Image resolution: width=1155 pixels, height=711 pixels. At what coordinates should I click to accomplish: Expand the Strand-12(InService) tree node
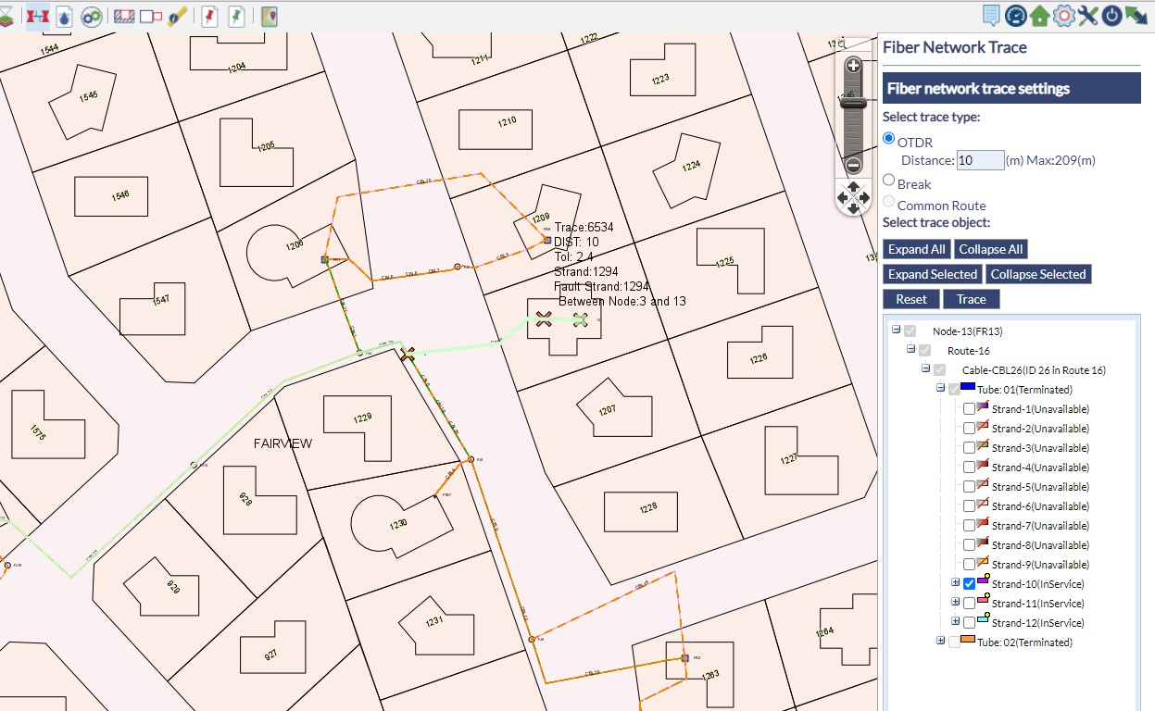click(956, 622)
